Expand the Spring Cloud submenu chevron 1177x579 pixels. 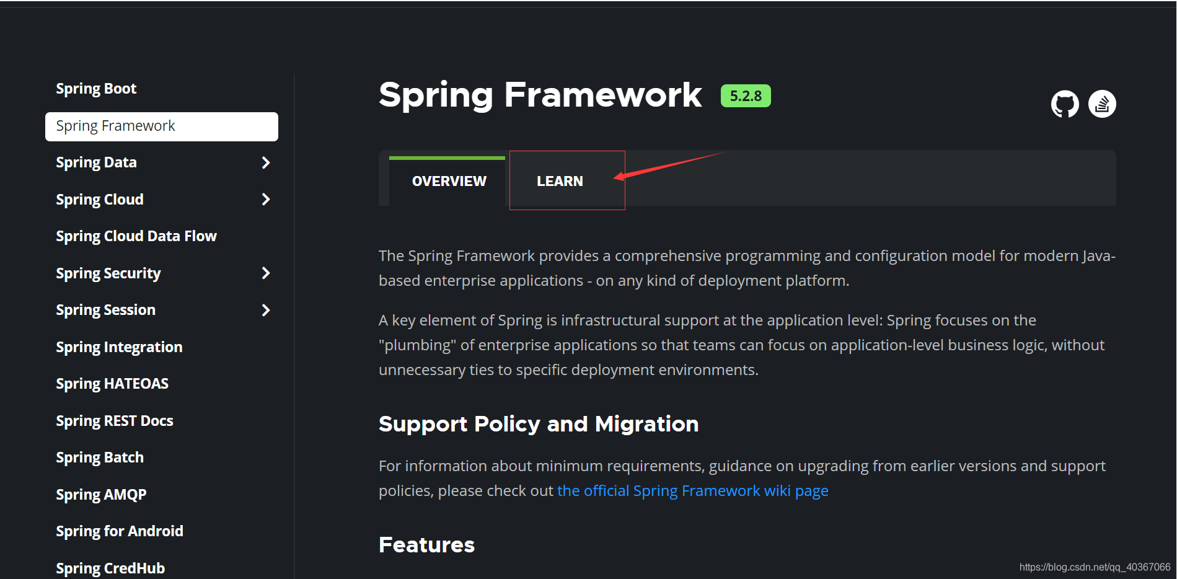tap(266, 200)
